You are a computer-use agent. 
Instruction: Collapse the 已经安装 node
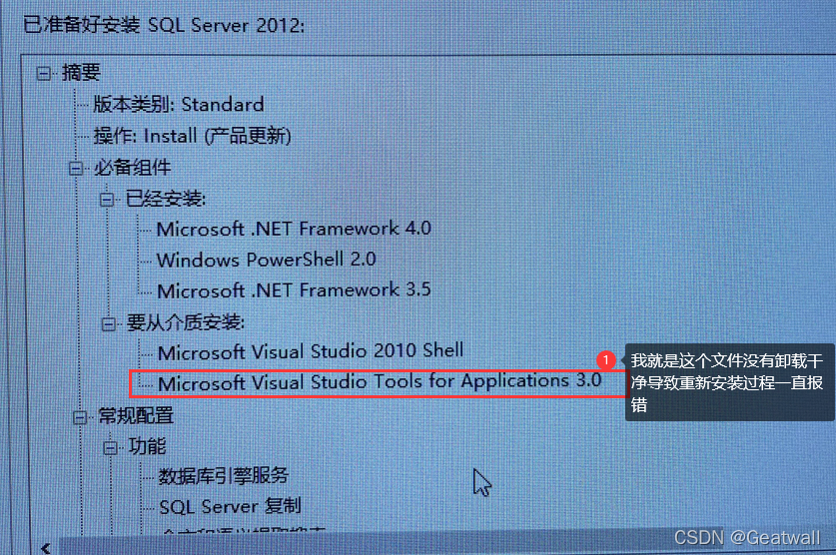107,200
